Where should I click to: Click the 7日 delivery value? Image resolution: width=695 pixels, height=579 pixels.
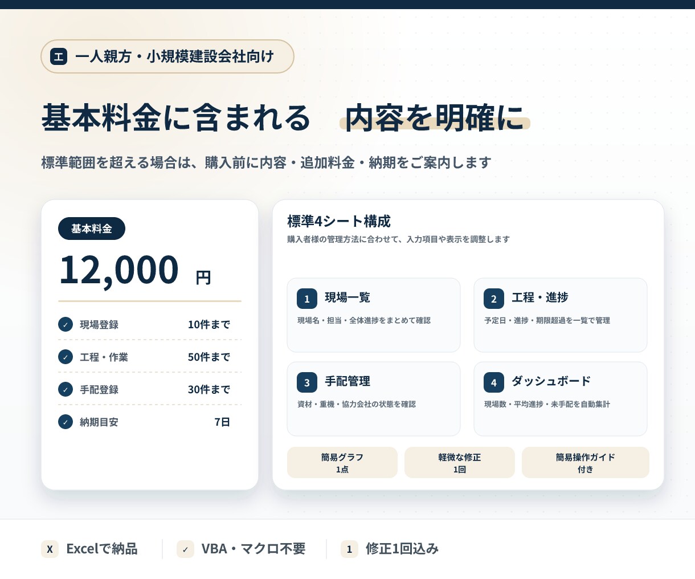pyautogui.click(x=222, y=422)
